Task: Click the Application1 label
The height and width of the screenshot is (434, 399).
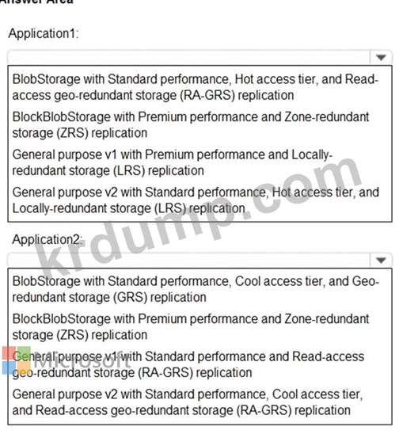Action: point(44,34)
